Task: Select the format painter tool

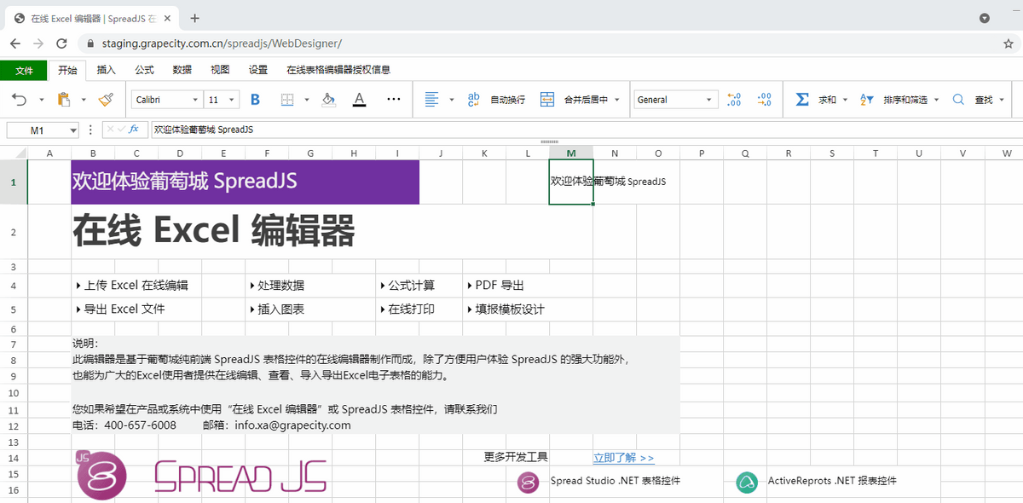Action: 106,99
